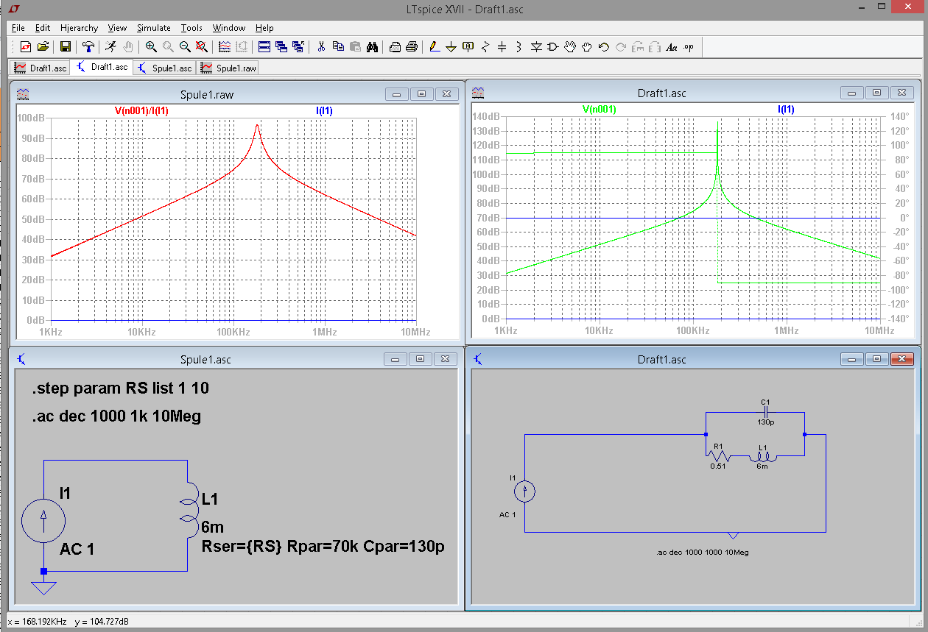Open the Help menu

[264, 28]
